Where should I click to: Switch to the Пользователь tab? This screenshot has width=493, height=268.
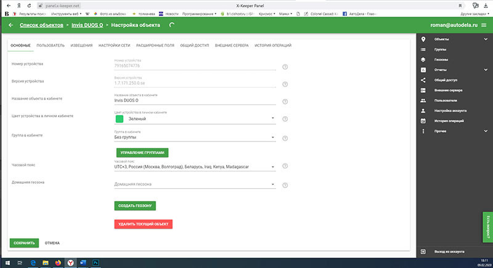tap(51, 45)
